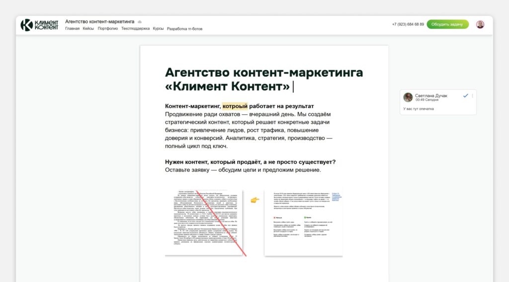The image size is (509, 282).
Task: Click the comment text «У вас тут опечатка»
Action: pos(419,108)
